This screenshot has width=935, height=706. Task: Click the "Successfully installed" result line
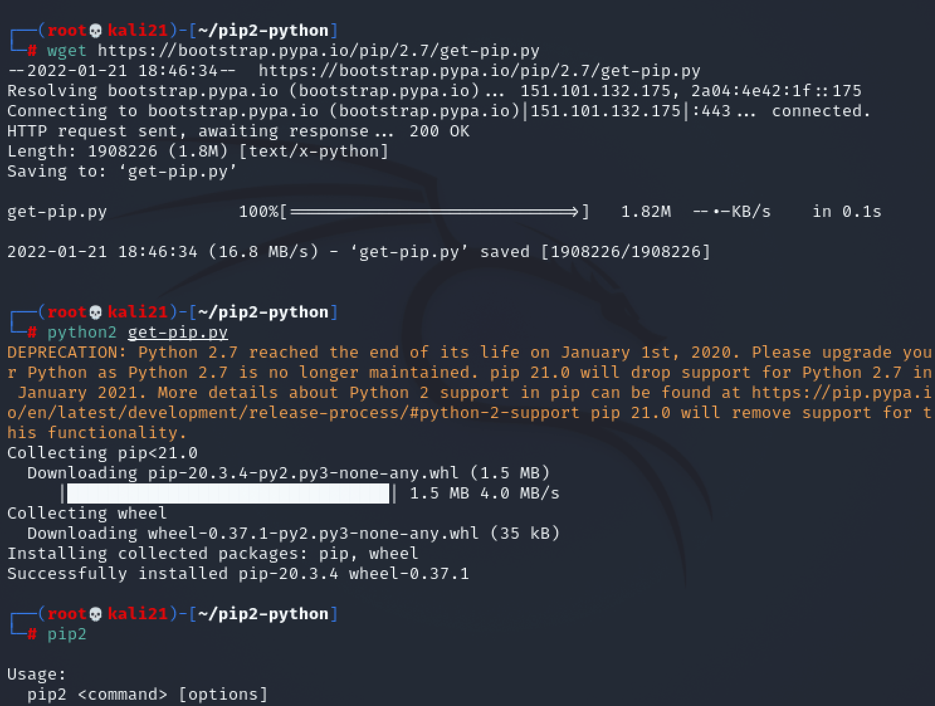click(238, 574)
